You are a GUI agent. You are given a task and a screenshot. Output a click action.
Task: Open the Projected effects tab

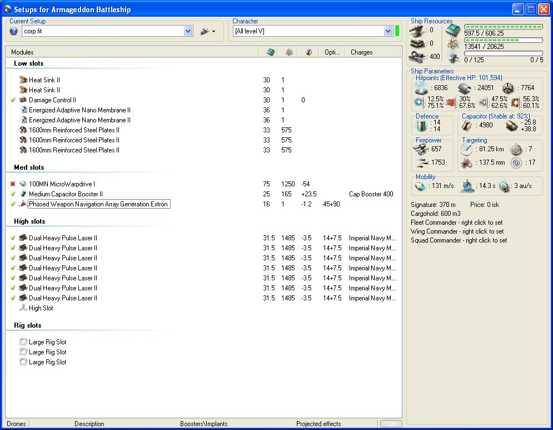pyautogui.click(x=318, y=424)
